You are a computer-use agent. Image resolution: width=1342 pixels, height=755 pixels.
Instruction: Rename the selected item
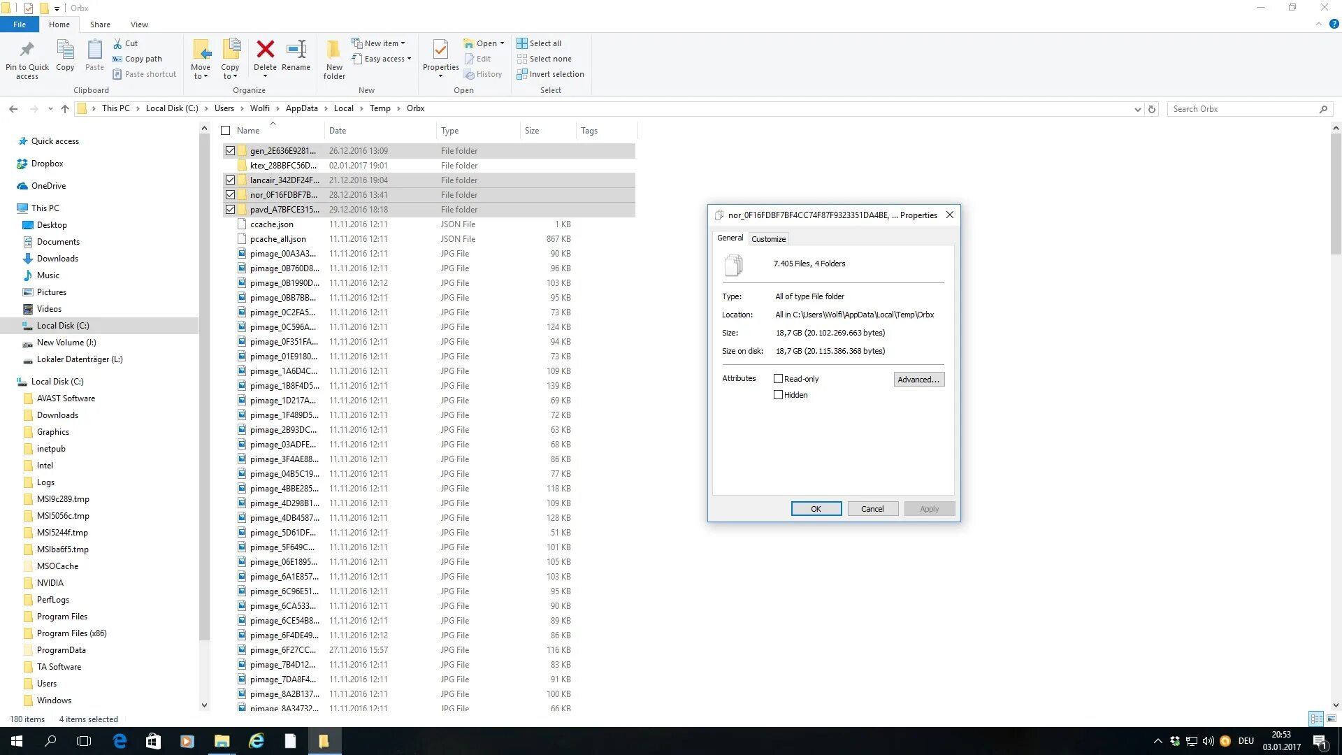click(296, 56)
